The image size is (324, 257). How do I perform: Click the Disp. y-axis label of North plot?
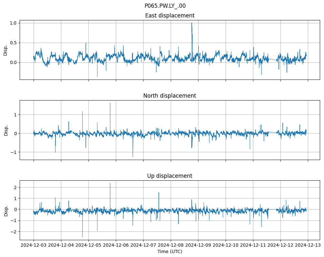(5, 130)
